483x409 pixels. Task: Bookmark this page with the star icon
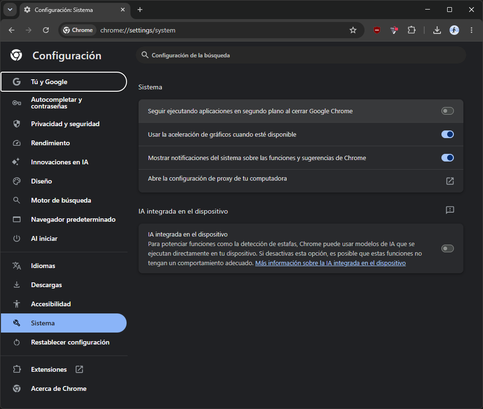coord(353,30)
